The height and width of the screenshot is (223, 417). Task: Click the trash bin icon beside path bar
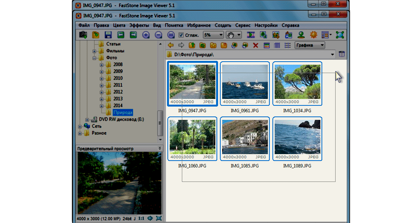[342, 54]
